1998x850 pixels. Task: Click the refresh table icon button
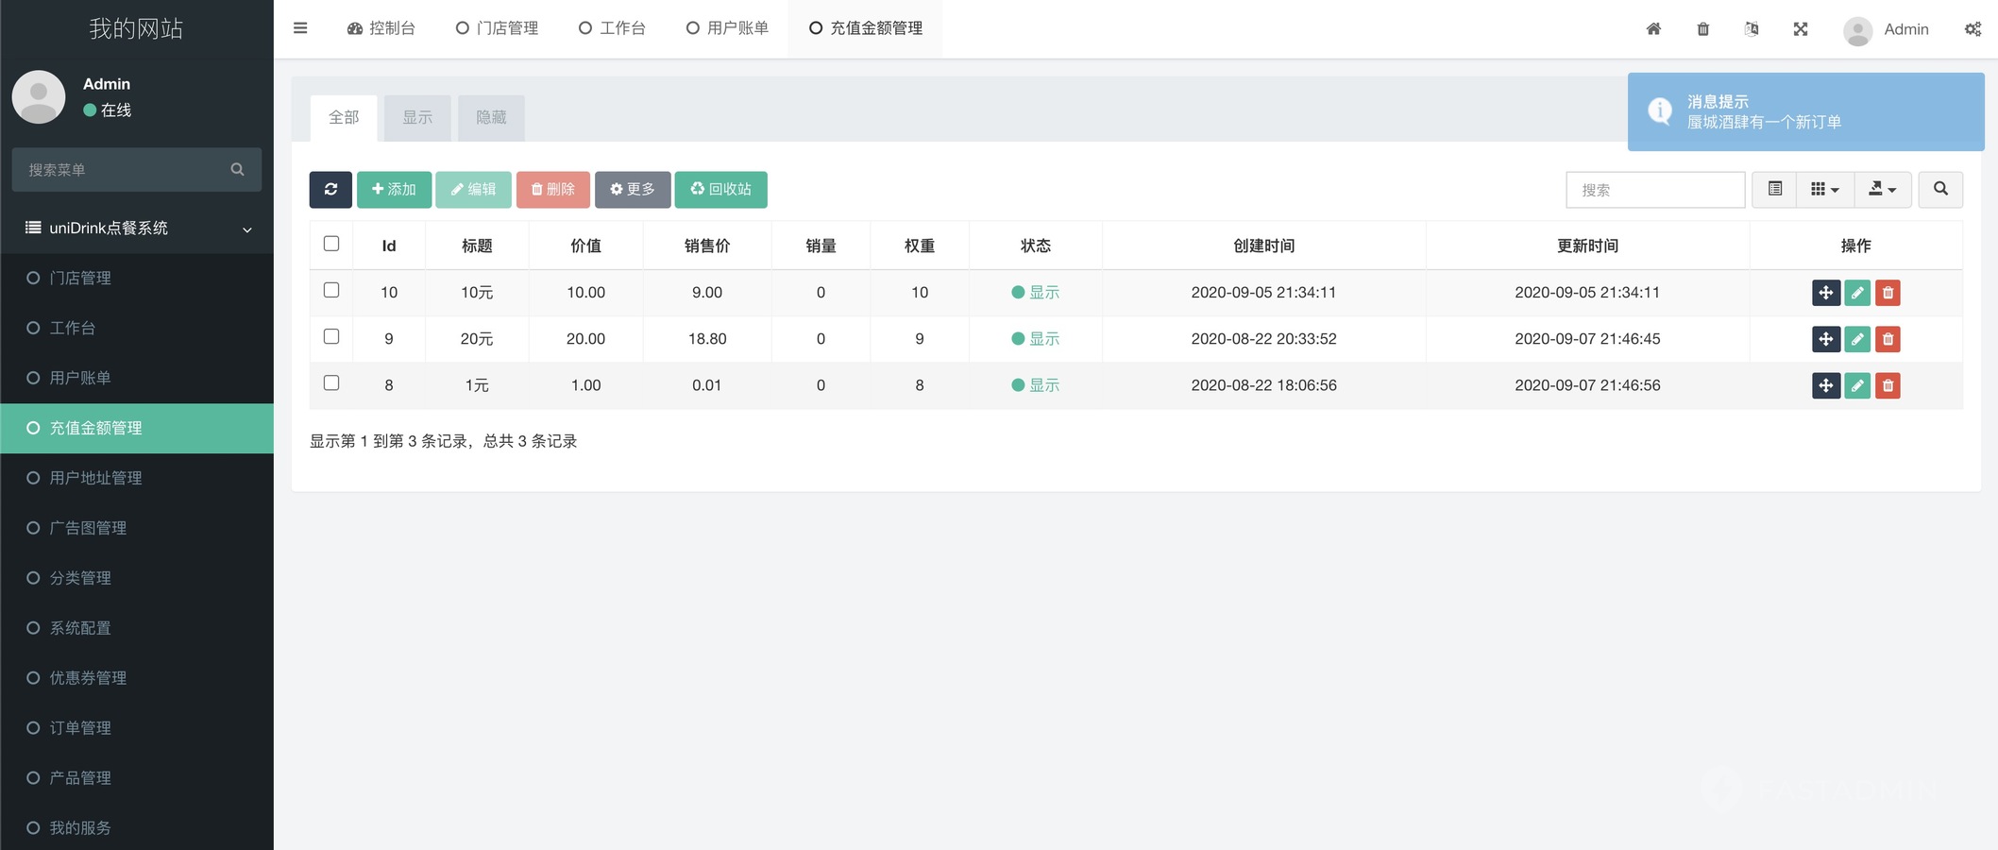330,190
